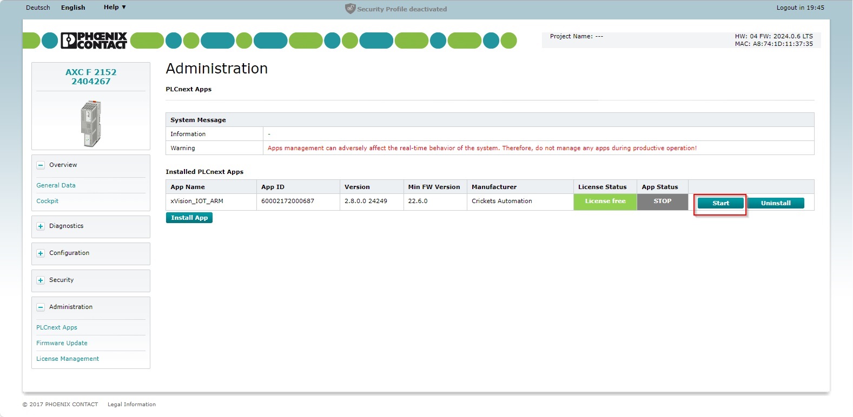
Task: Click the Install App button
Action: tap(189, 218)
